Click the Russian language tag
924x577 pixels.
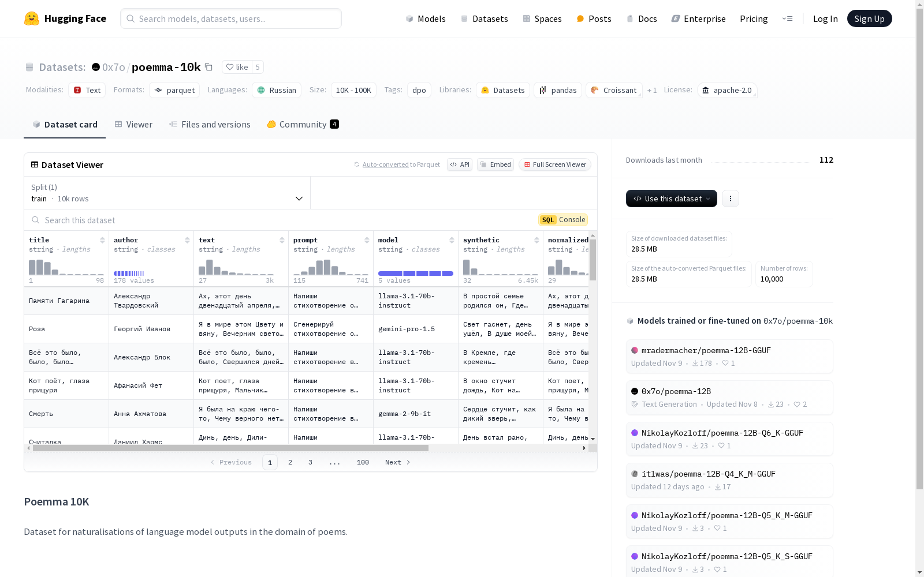coord(277,90)
